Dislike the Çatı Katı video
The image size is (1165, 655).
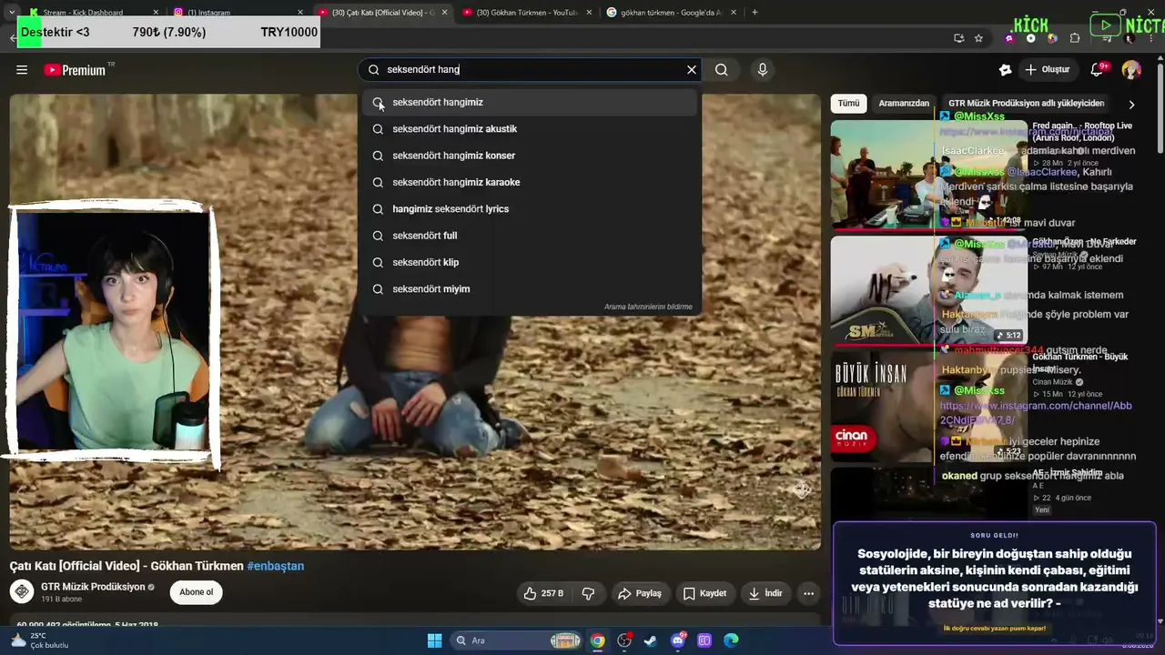tap(588, 593)
